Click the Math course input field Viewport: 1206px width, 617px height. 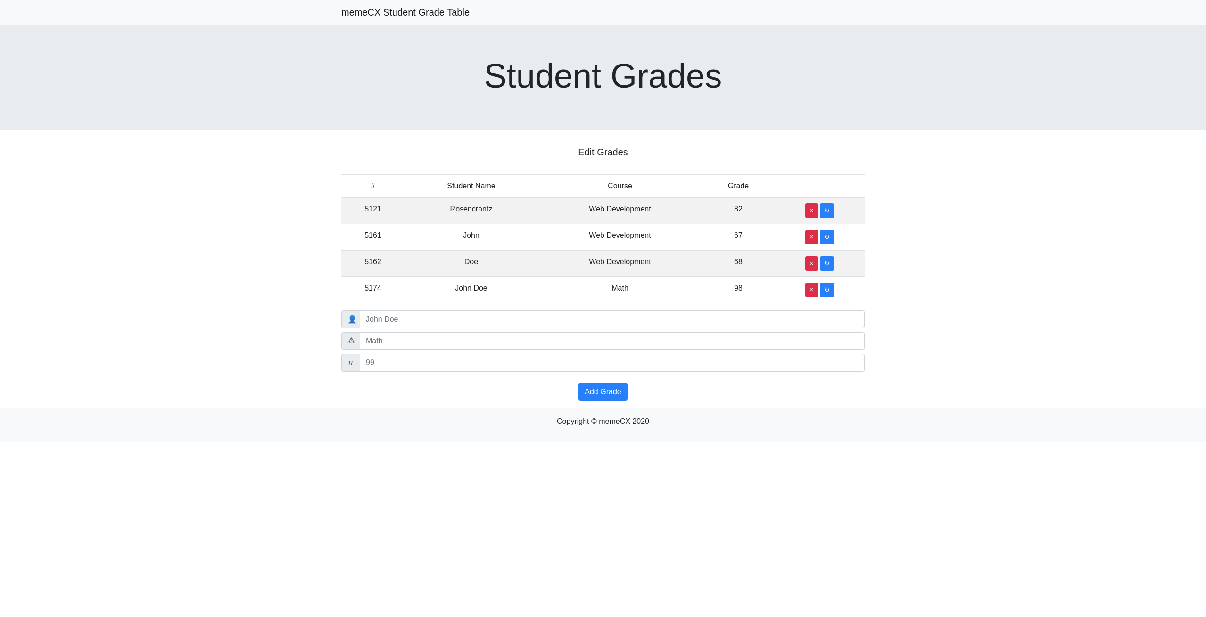click(612, 341)
